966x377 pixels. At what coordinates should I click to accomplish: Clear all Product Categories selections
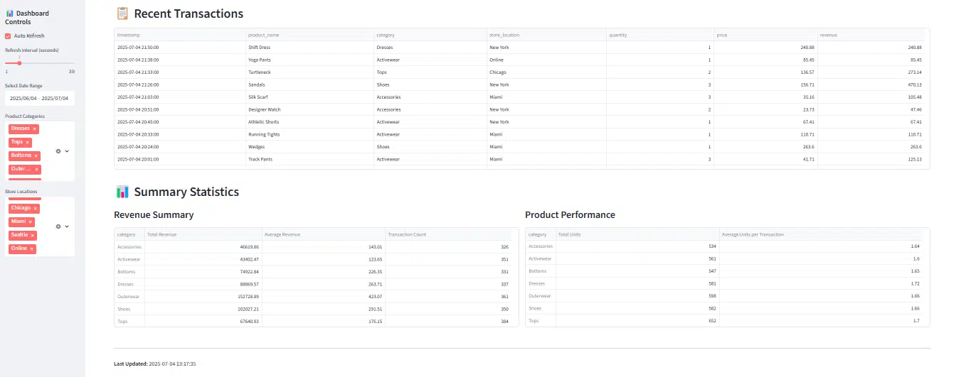58,151
